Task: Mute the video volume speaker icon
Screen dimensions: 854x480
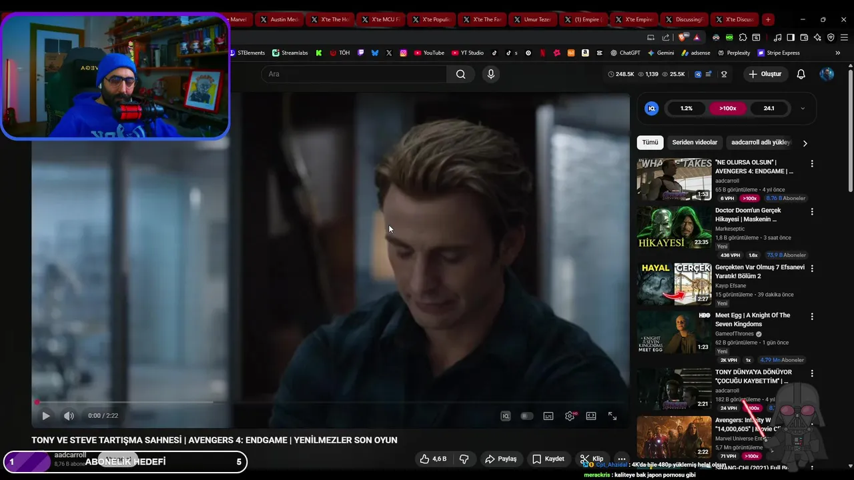Action: pyautogui.click(x=69, y=416)
